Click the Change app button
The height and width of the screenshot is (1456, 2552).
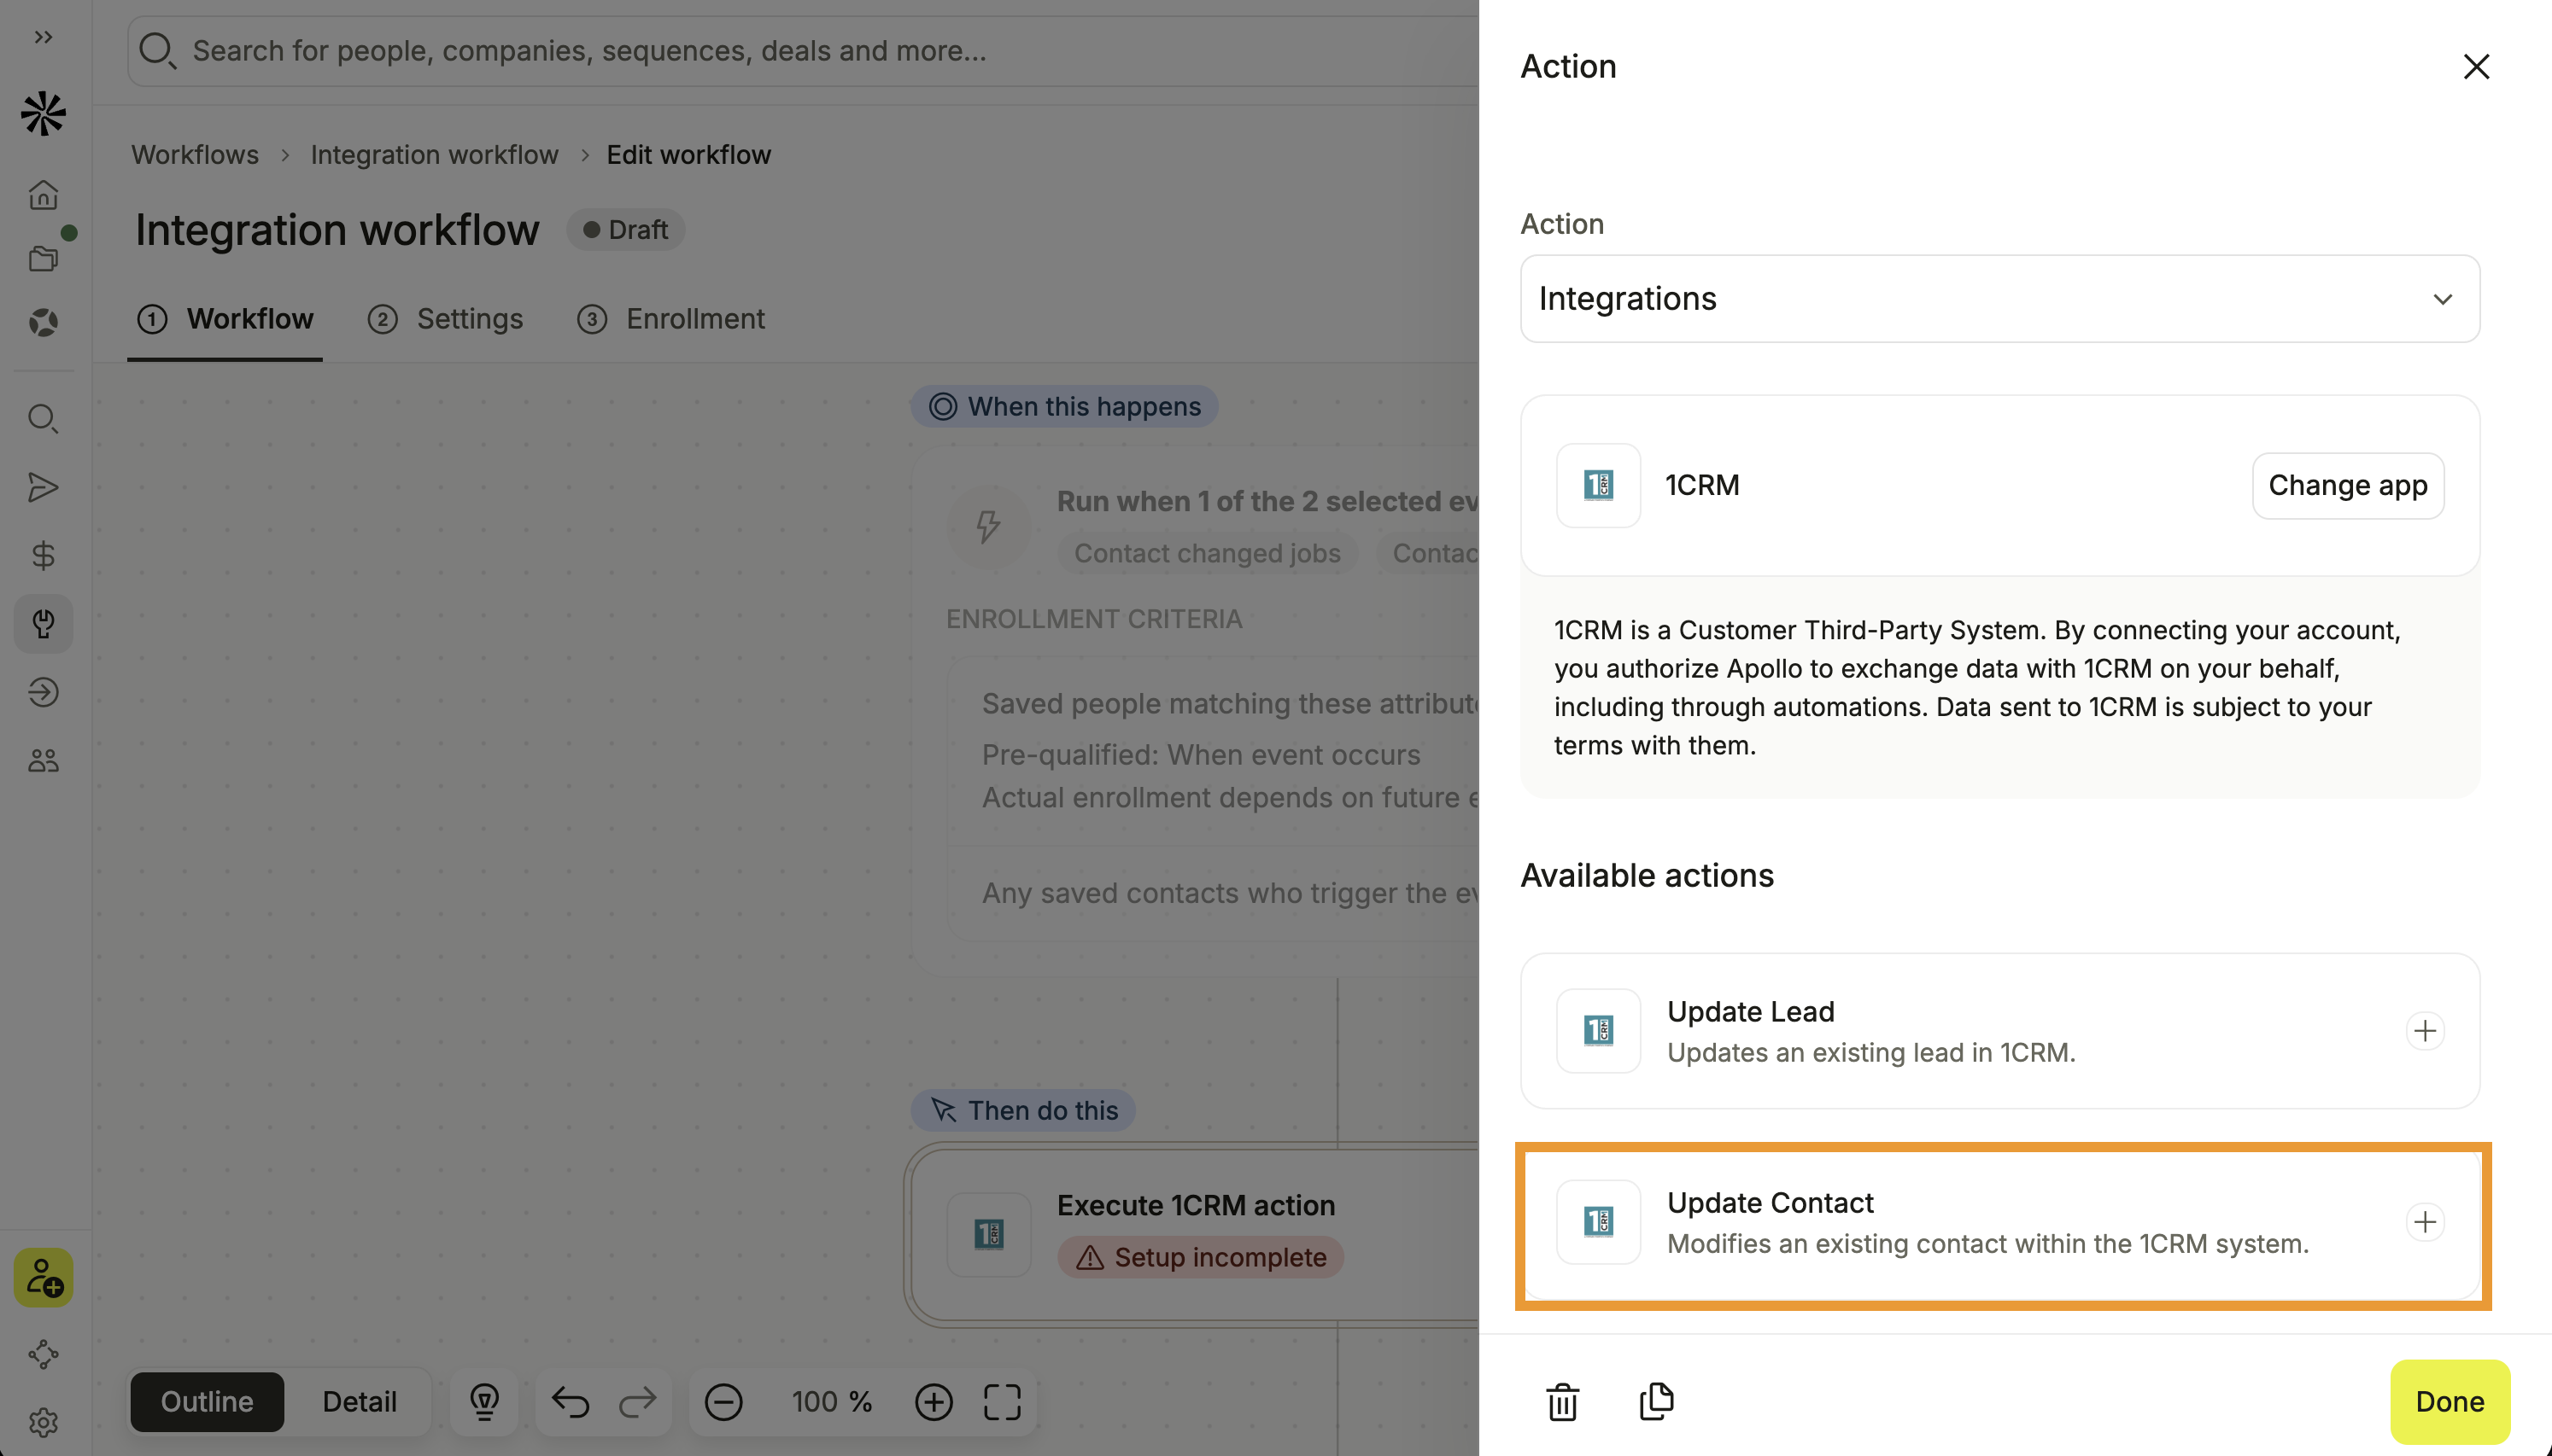pos(2347,485)
